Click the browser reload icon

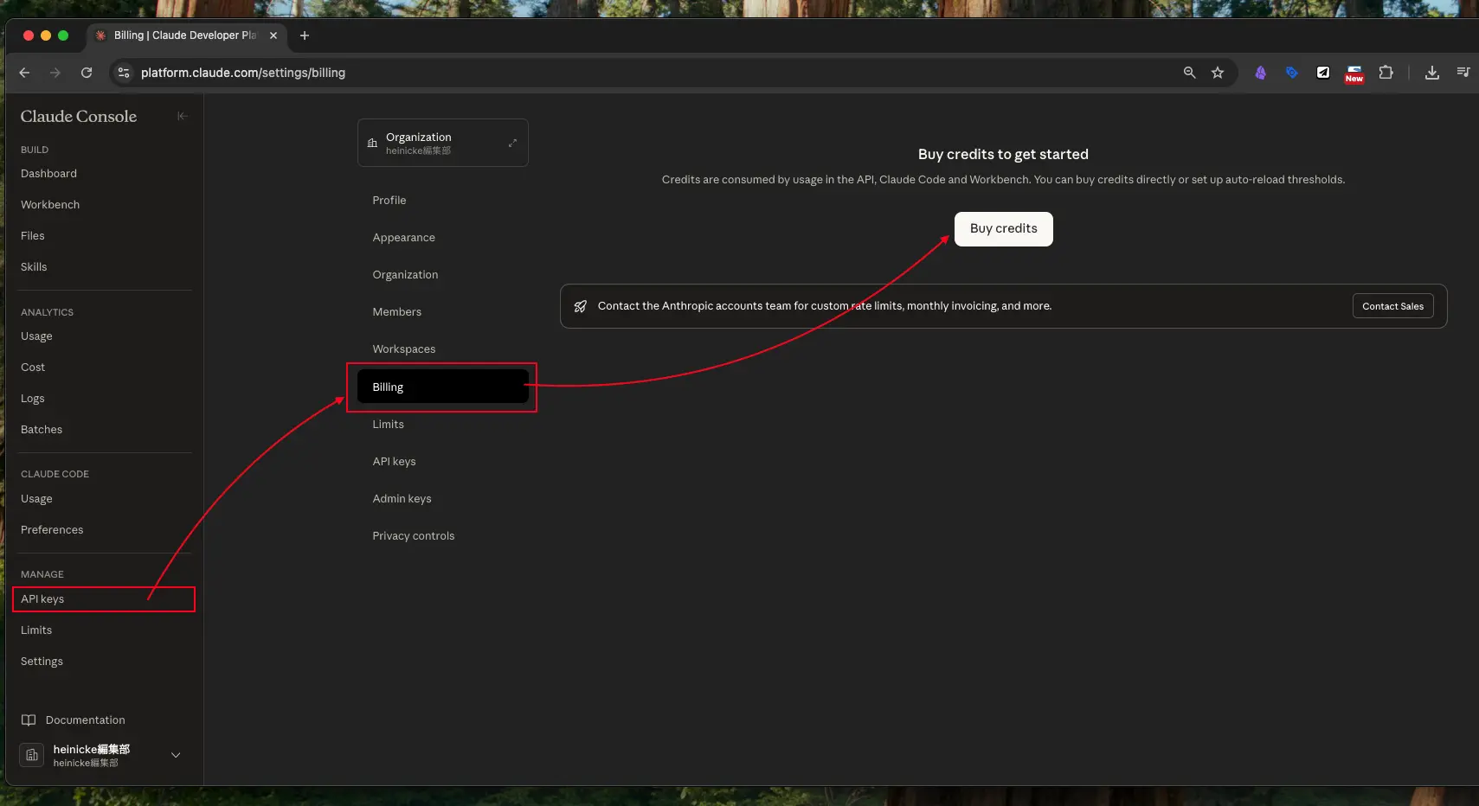point(87,73)
